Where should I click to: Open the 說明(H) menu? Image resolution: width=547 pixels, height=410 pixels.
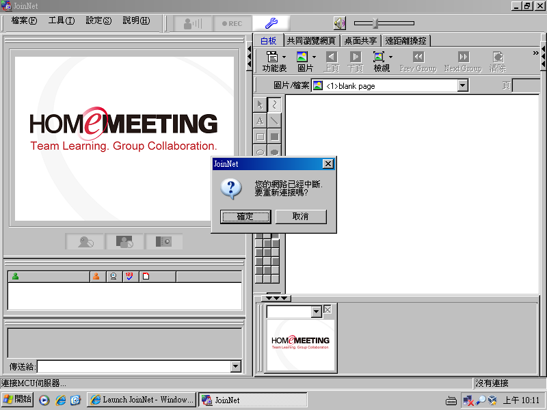pyautogui.click(x=136, y=20)
